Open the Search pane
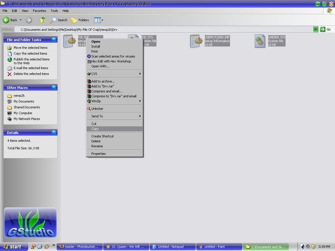Screen dimensions: 335x251 (x=59, y=20)
